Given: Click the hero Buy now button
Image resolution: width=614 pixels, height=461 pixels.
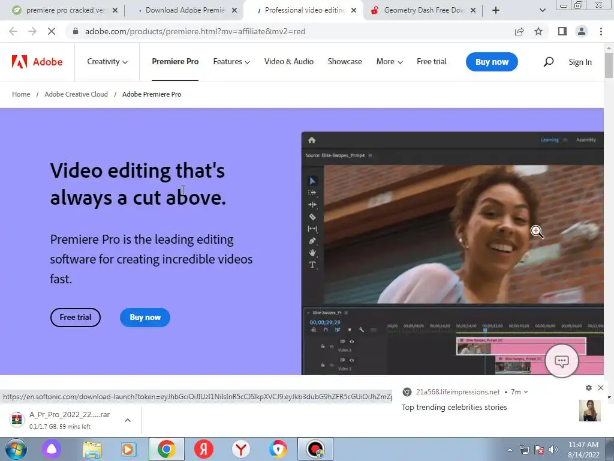Looking at the screenshot, I should [145, 317].
